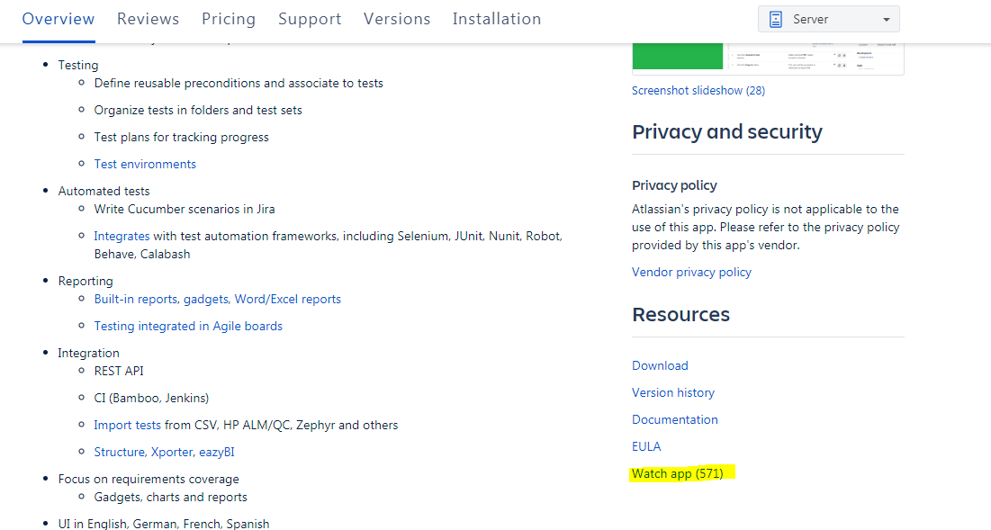This screenshot has height=530, width=991.
Task: Read the EULA link
Action: [646, 446]
